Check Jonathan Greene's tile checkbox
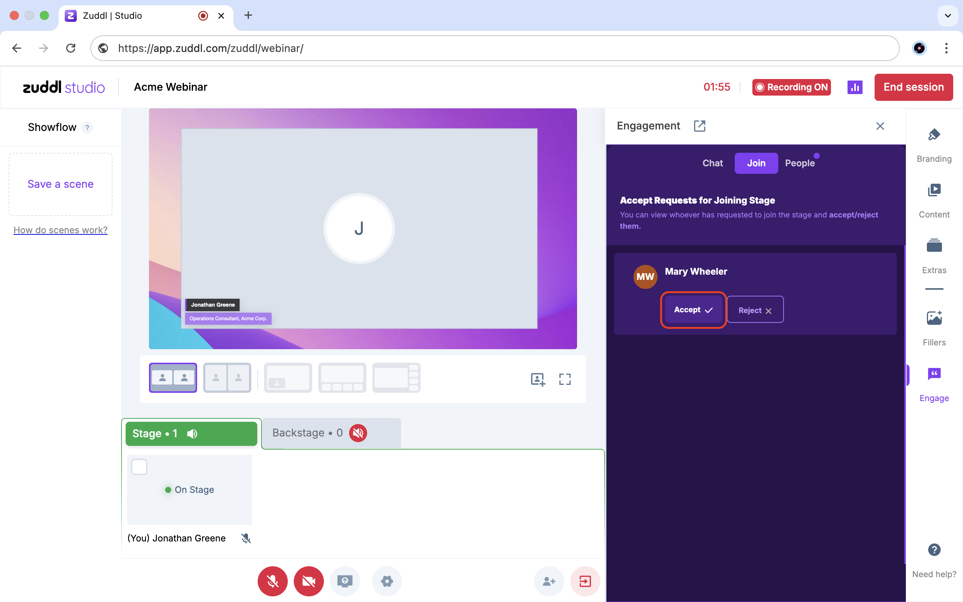The height and width of the screenshot is (602, 963). (139, 467)
